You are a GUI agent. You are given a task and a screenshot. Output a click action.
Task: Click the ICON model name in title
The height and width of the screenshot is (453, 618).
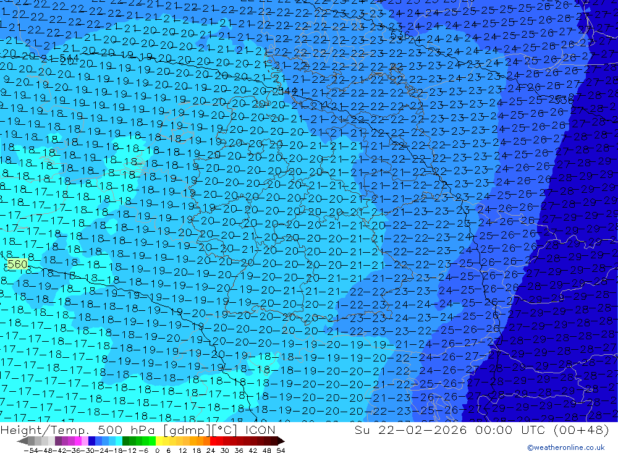[x=260, y=430]
